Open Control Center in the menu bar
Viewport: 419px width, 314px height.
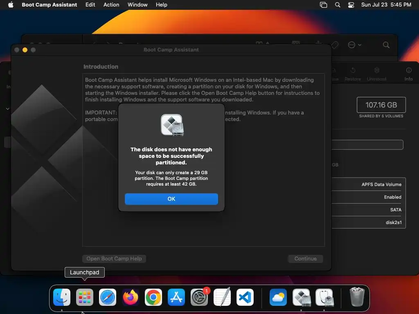point(351,5)
